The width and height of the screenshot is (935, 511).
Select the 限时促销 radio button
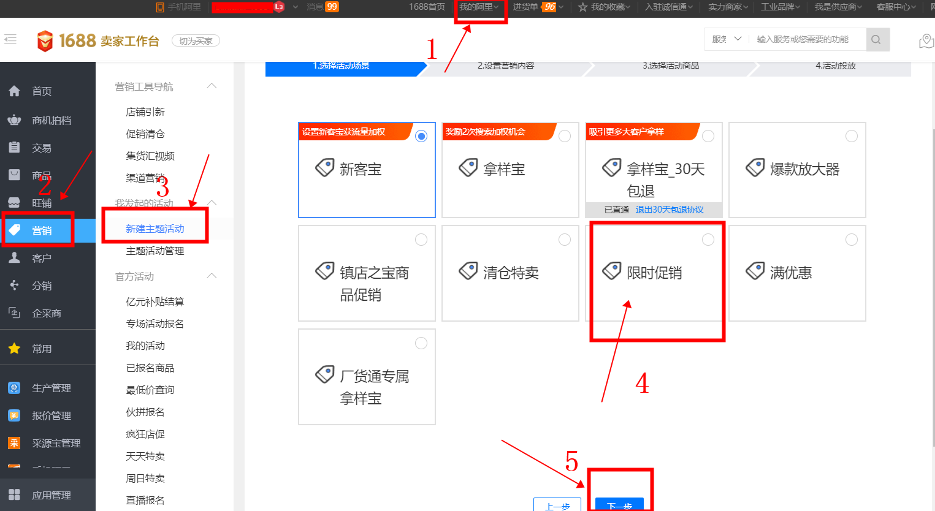[x=708, y=240]
